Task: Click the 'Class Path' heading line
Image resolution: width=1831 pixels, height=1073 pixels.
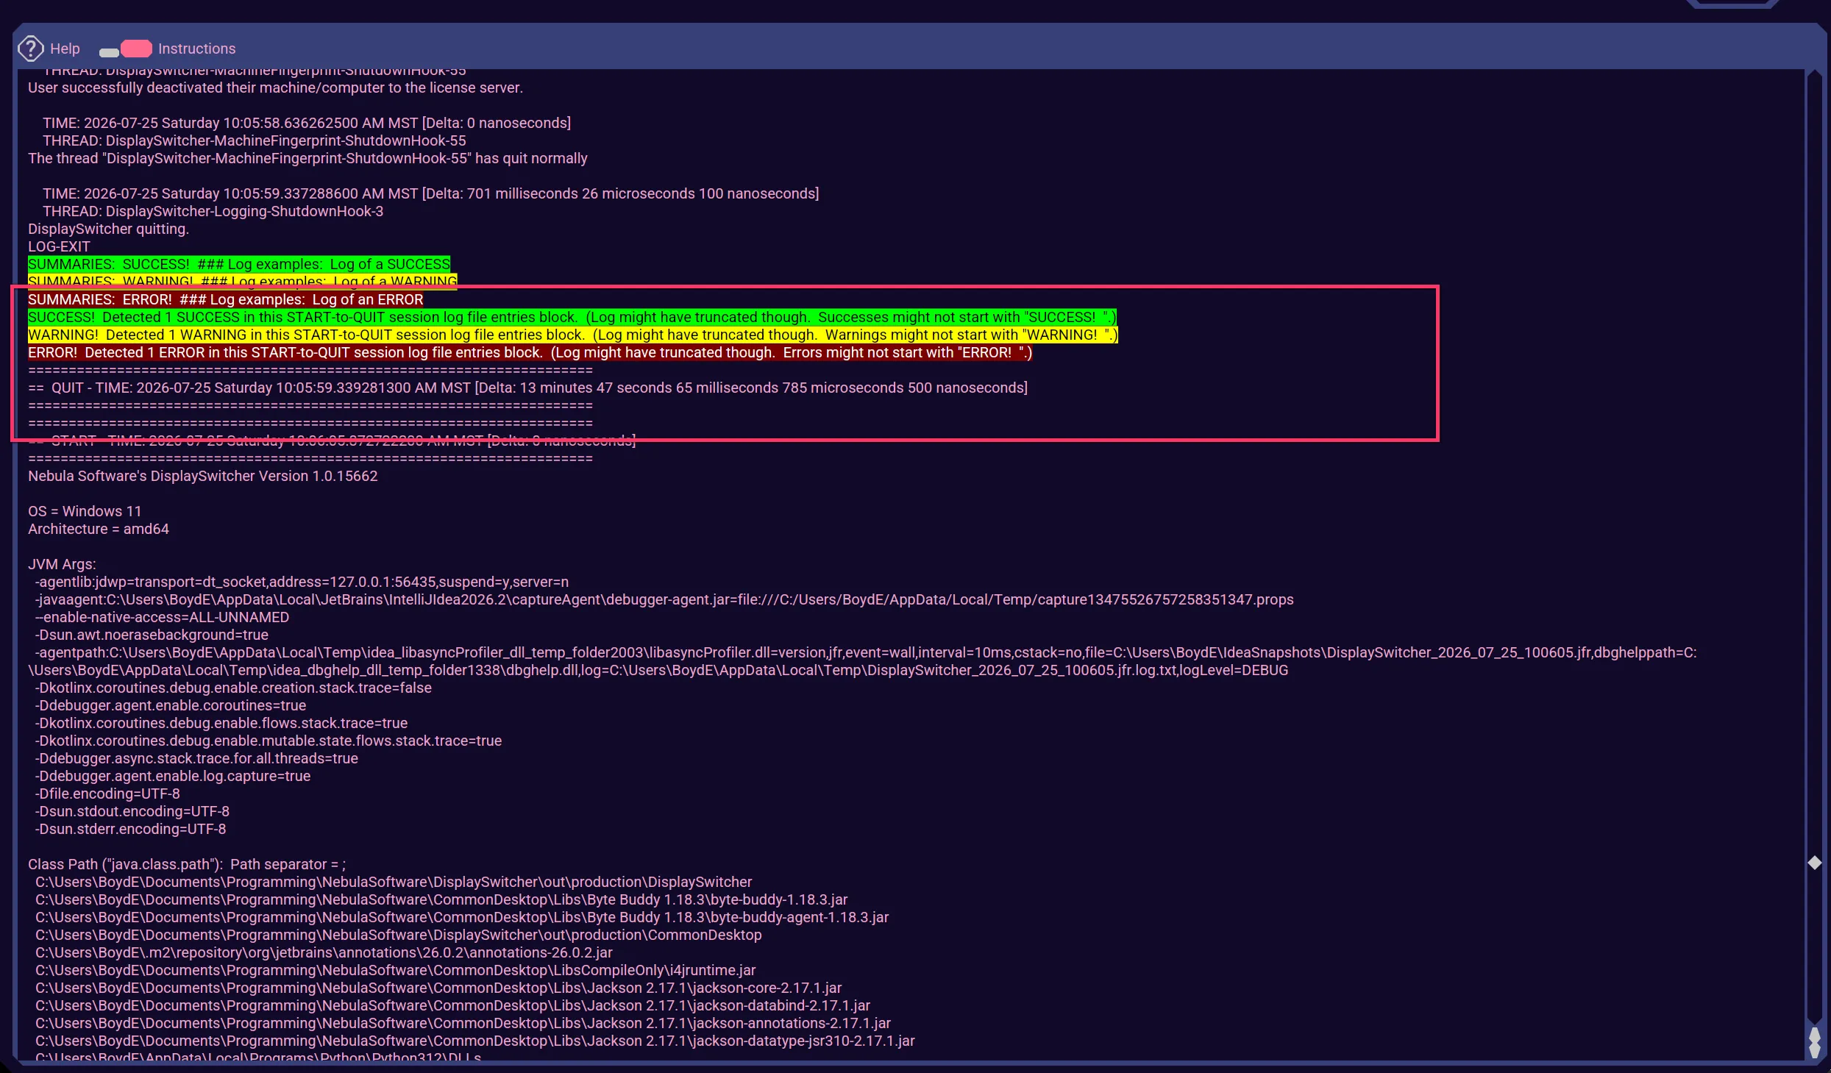Action: tap(187, 864)
